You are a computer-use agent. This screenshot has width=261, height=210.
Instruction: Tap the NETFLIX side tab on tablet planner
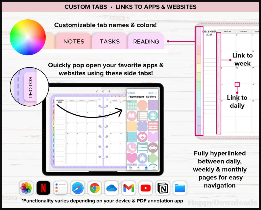coord(53,123)
